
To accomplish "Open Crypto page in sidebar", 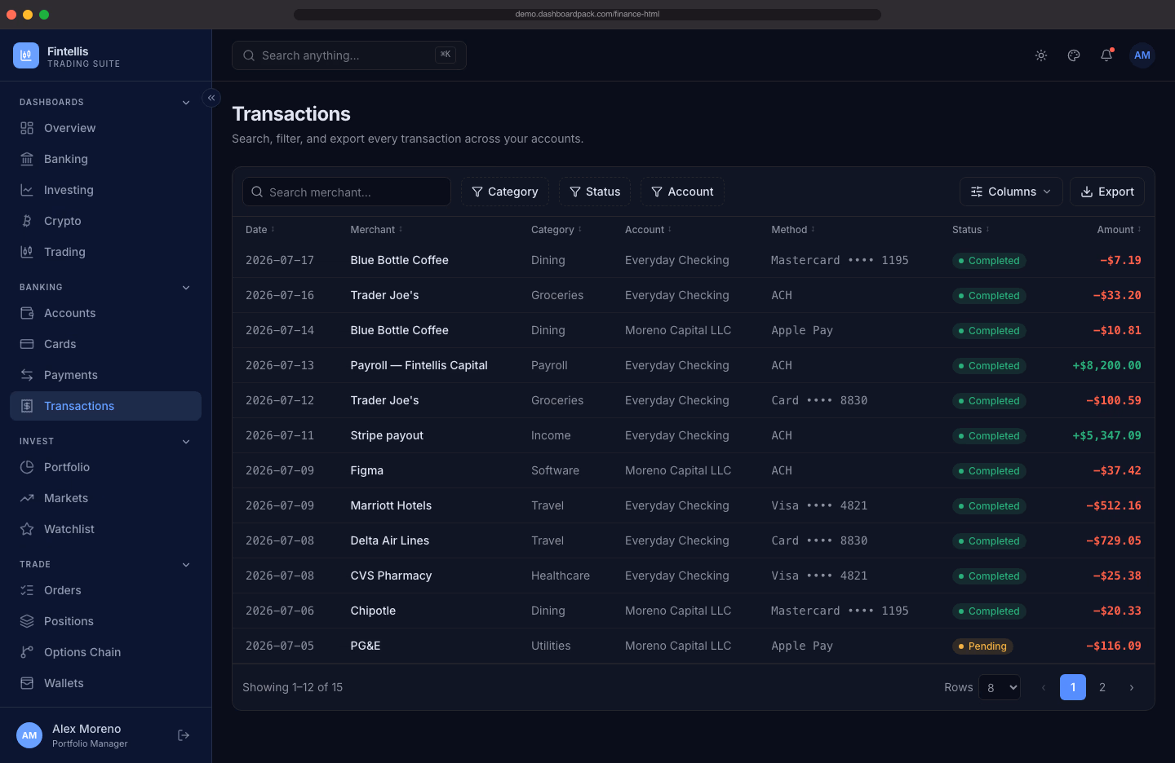I will point(105,221).
